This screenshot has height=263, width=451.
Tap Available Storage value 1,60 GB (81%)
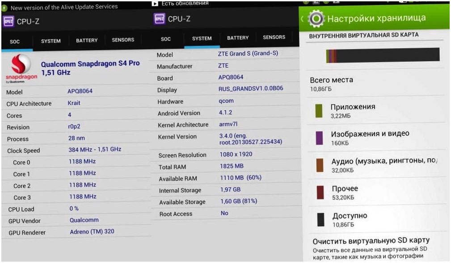pyautogui.click(x=239, y=201)
